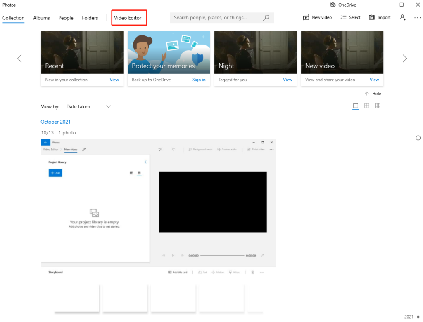This screenshot has width=423, height=322.
Task: Advance carousel with right arrow
Action: tap(405, 58)
